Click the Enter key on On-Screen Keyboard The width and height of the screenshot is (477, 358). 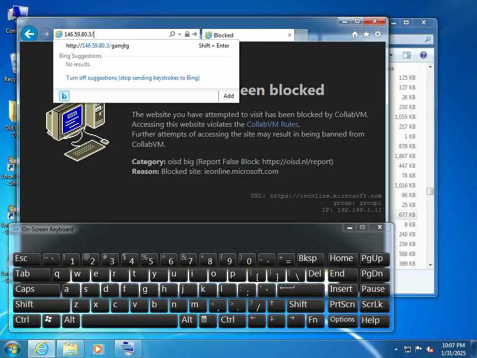pos(300,289)
